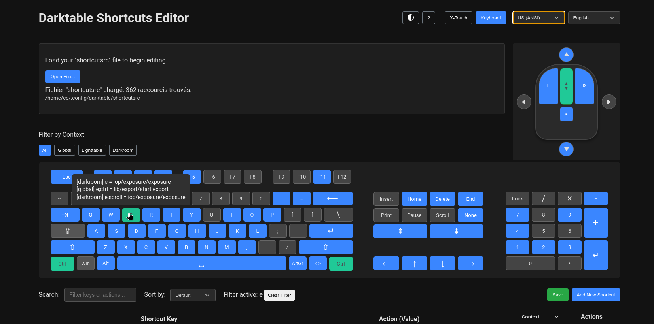Click the Open File... button
Screen dimensions: 654x324
(63, 77)
